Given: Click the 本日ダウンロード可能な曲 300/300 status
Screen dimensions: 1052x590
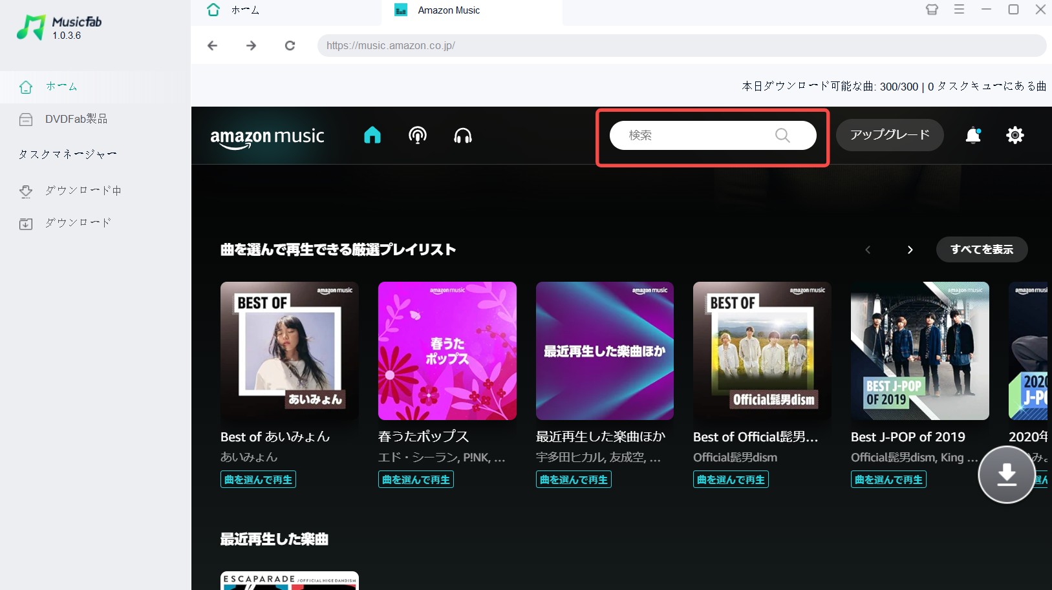Looking at the screenshot, I should pyautogui.click(x=830, y=86).
